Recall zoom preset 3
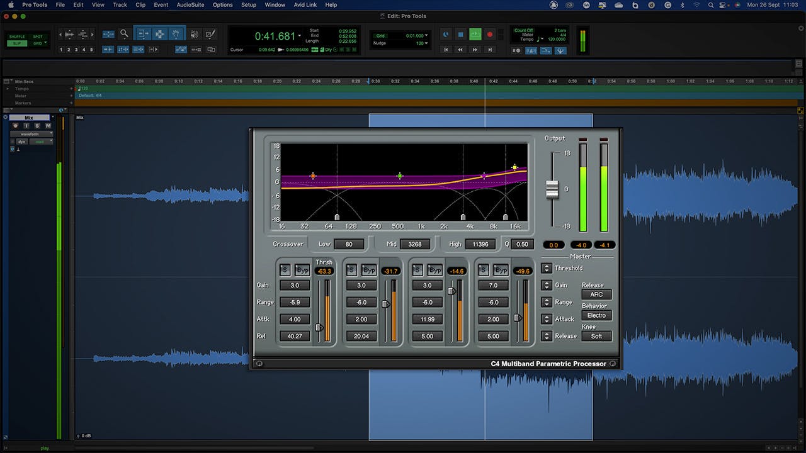806x453 pixels. coord(76,49)
